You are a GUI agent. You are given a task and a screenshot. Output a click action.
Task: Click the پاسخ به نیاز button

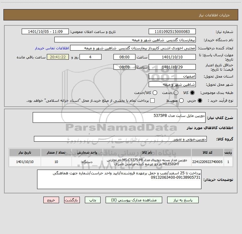[183, 200]
